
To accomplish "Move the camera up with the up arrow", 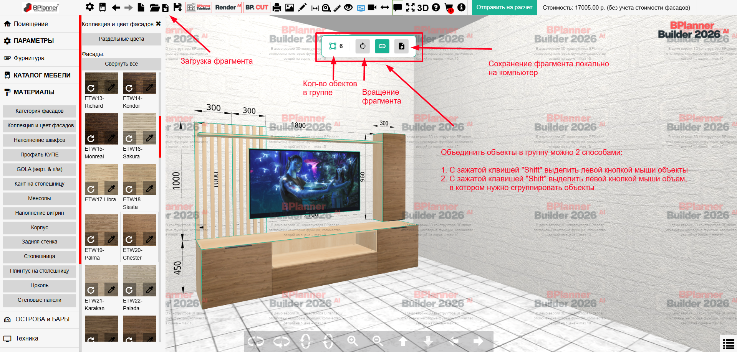I will [x=403, y=341].
